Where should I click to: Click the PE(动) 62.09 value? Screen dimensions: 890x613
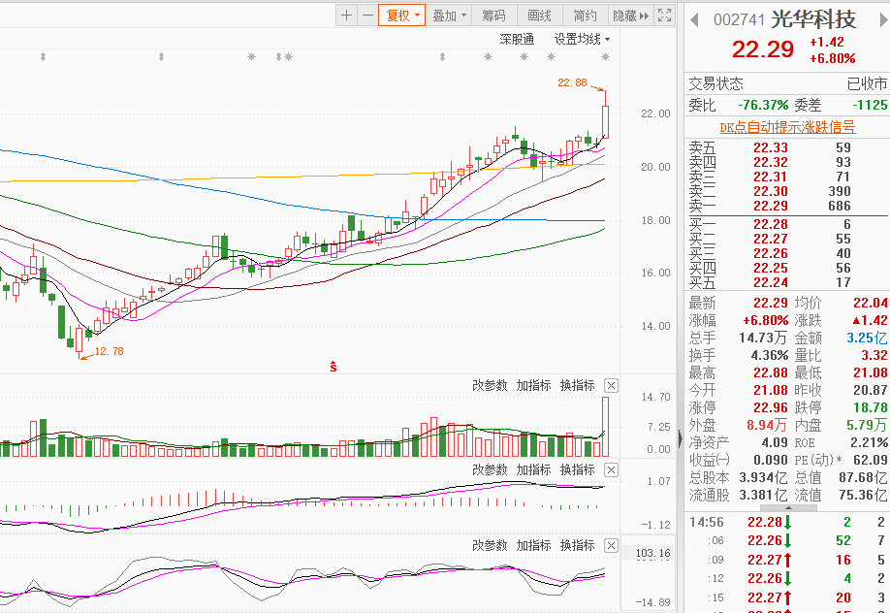pos(871,460)
